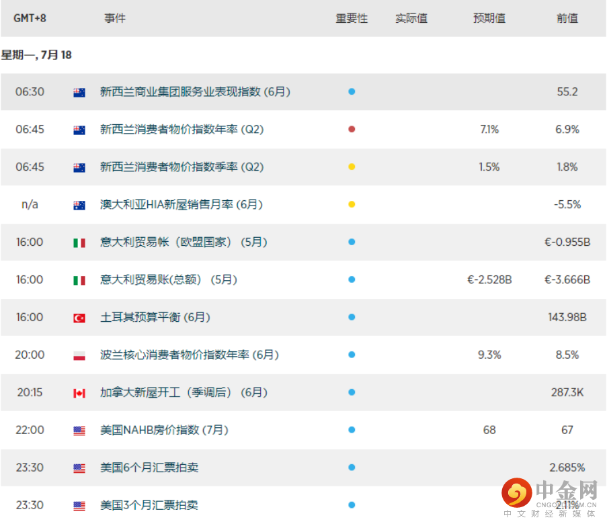This screenshot has width=607, height=526.
Task: Select the 美国3个月汇票拍卖 event
Action: (x=149, y=505)
